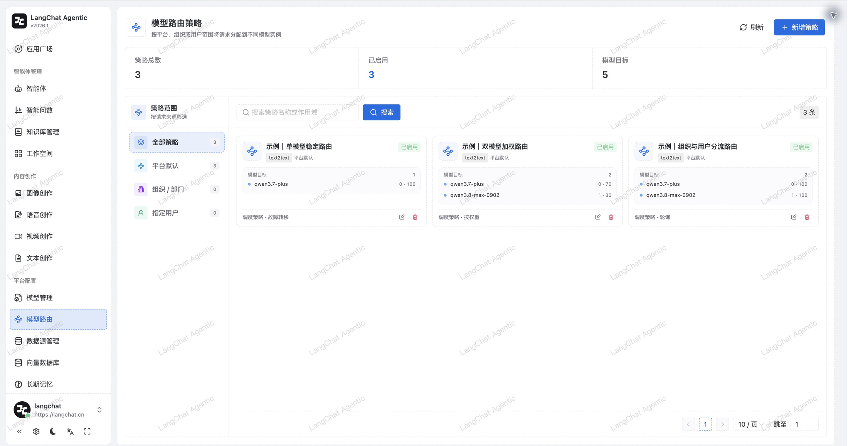Image resolution: width=848 pixels, height=446 pixels.
Task: Delete the 单模型稳定路由 strategy
Action: click(415, 217)
